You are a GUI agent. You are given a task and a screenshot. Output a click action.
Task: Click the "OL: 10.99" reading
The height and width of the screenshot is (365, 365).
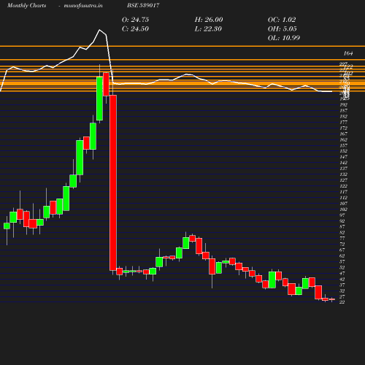(x=284, y=38)
